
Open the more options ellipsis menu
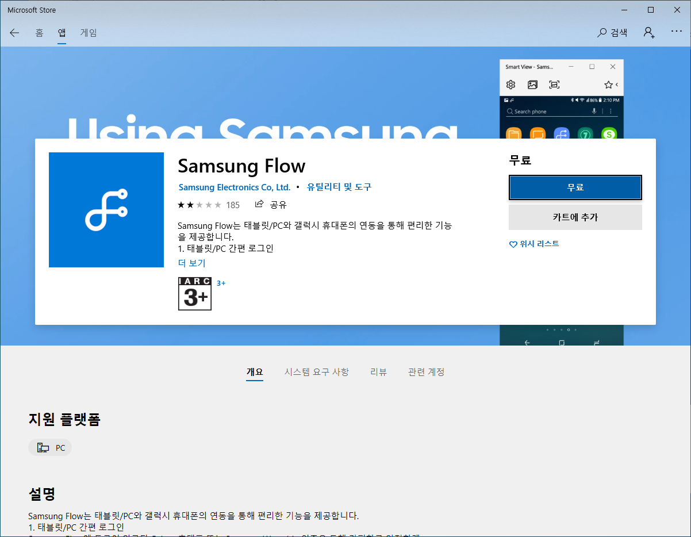point(677,31)
